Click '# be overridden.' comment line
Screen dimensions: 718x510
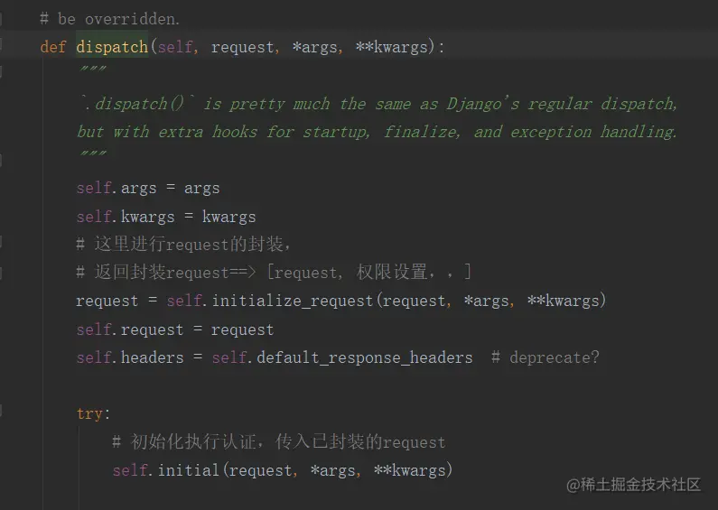pyautogui.click(x=110, y=19)
